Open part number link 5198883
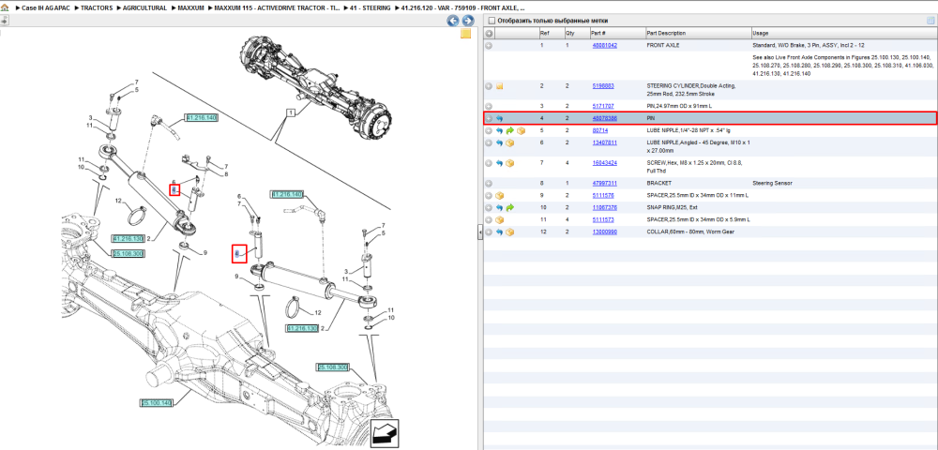 click(603, 86)
